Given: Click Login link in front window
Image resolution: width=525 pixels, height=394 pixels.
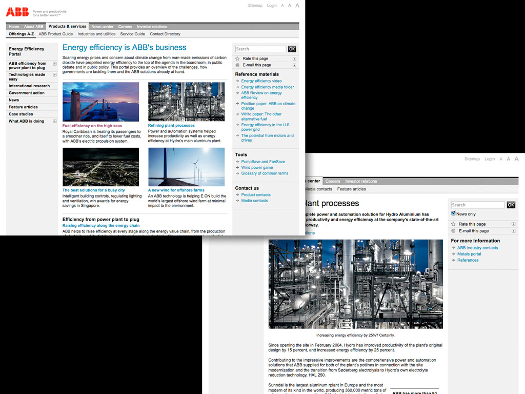Looking at the screenshot, I should [272, 6].
